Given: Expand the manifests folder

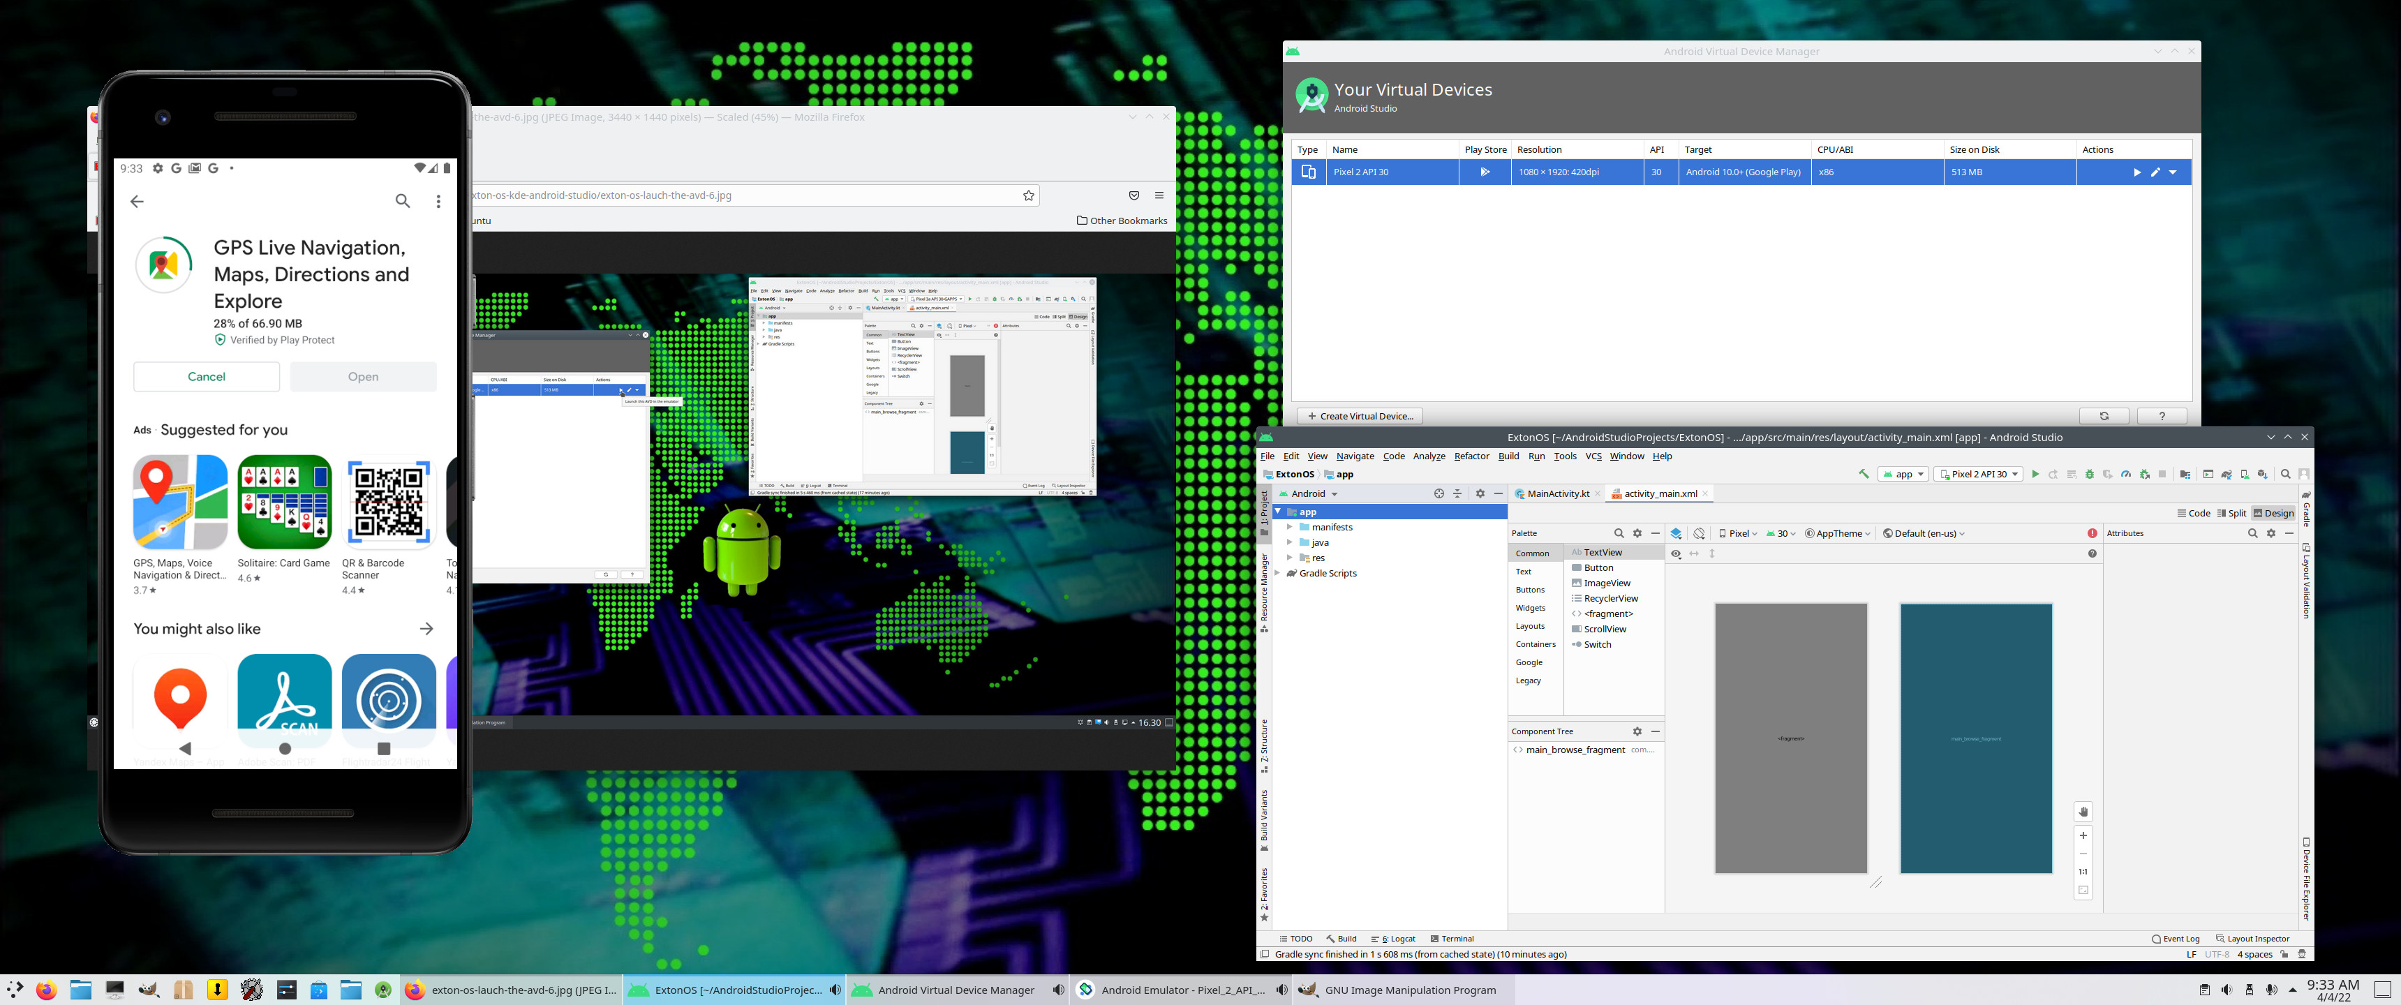Looking at the screenshot, I should pos(1290,528).
